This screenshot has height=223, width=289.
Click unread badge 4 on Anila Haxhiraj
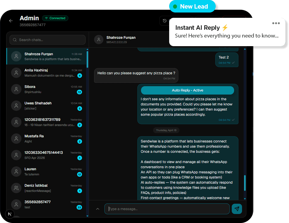tap(80, 76)
